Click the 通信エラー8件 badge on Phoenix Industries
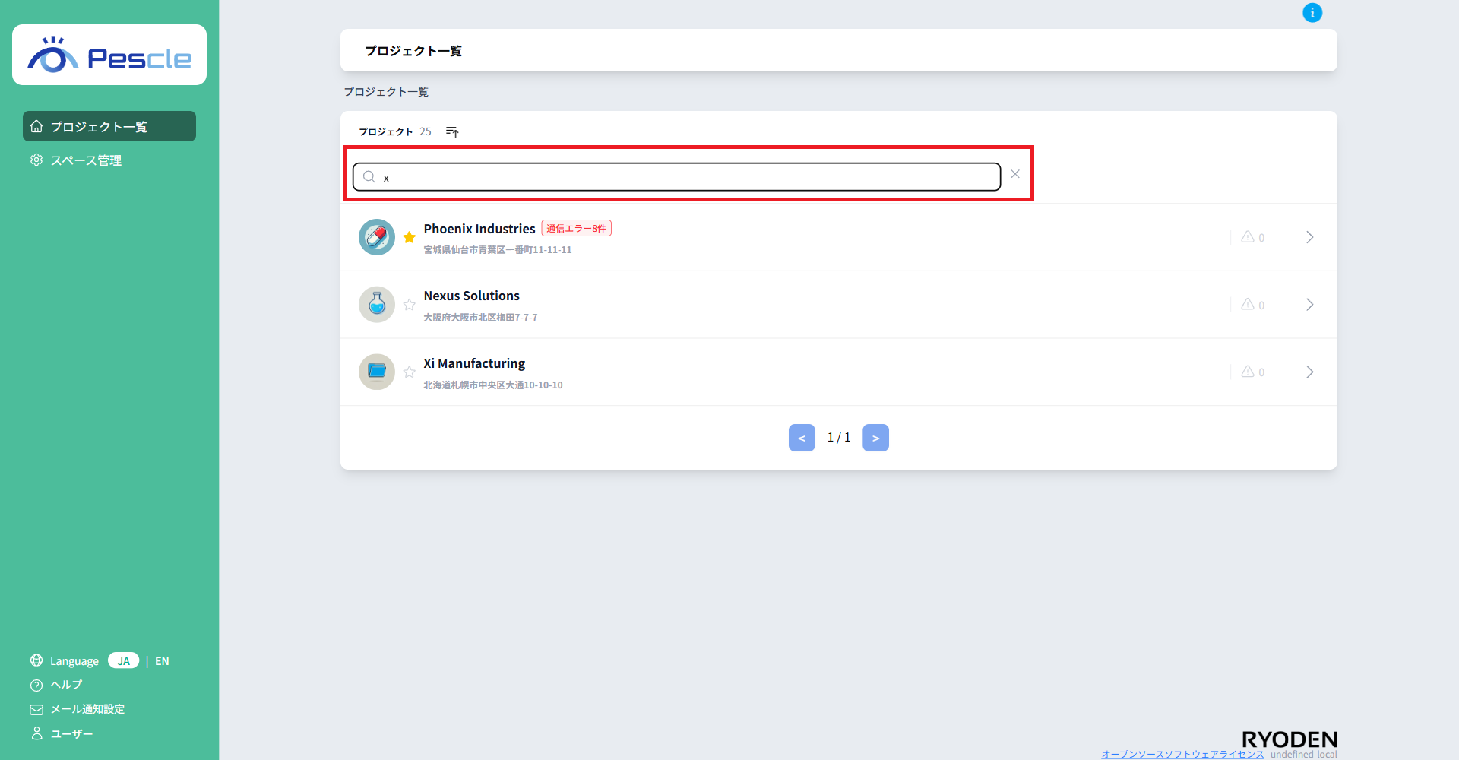 point(577,228)
